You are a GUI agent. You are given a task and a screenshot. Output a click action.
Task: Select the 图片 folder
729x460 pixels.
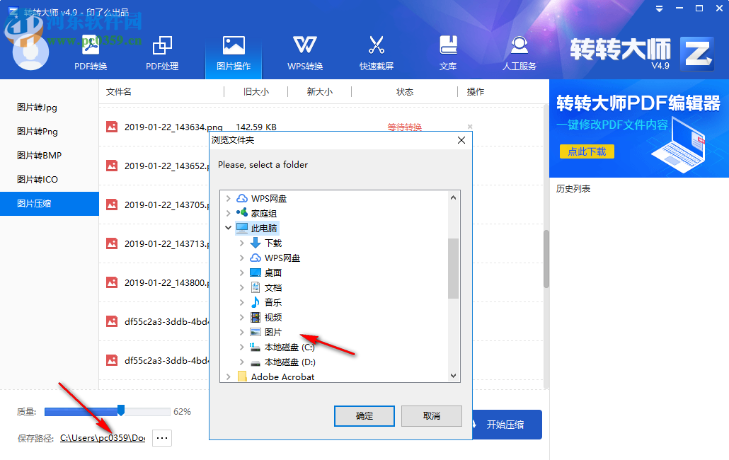[x=272, y=332]
